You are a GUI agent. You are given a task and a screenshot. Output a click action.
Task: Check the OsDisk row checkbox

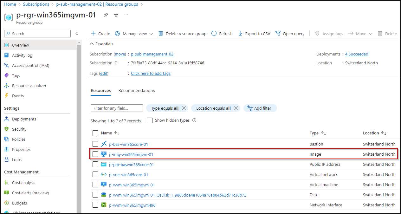coord(95,195)
